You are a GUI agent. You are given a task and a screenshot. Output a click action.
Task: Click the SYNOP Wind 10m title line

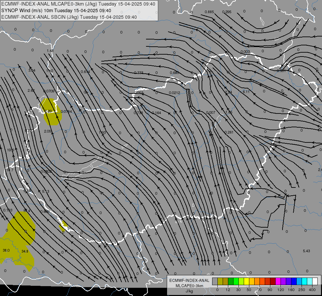click(56, 11)
